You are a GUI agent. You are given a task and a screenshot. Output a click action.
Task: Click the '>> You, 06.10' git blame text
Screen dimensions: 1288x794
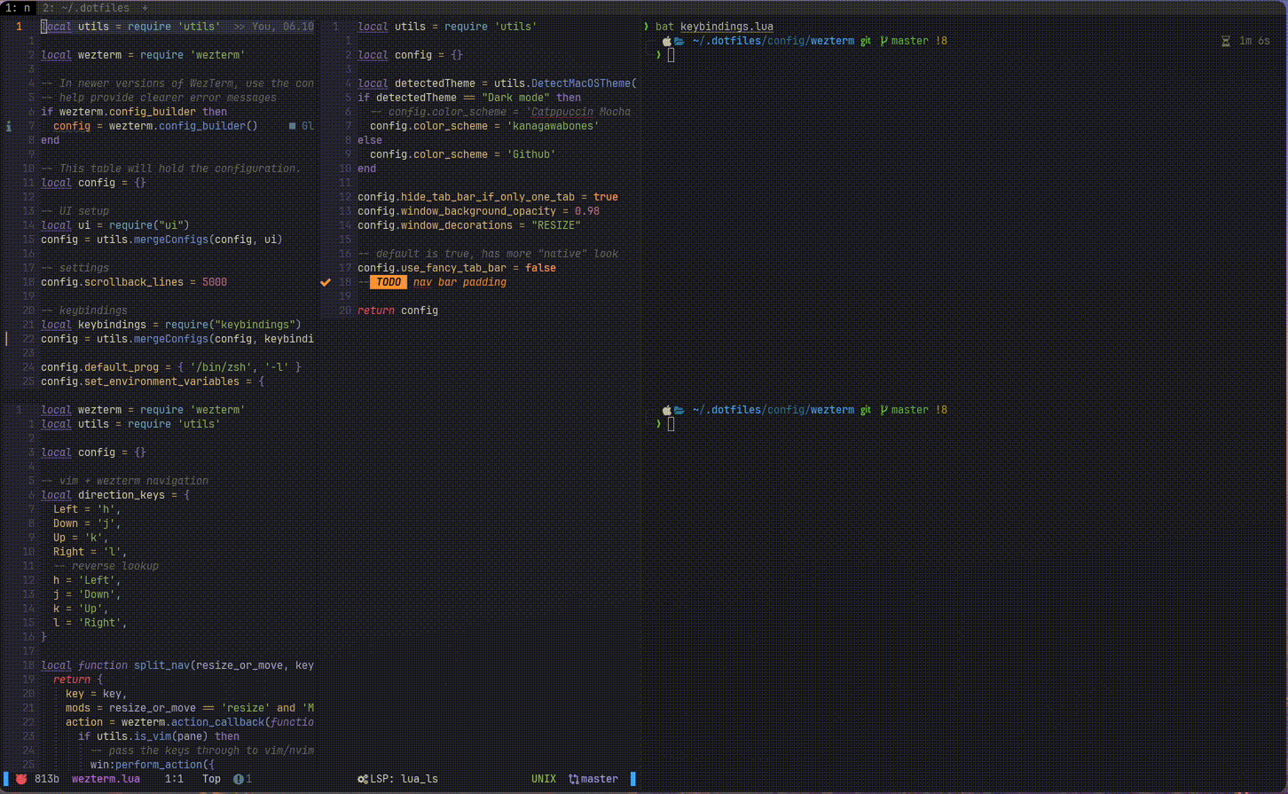(x=273, y=27)
